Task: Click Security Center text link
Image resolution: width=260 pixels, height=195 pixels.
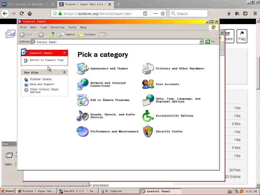Action: (169, 131)
